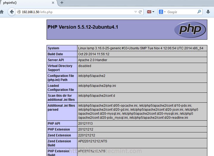Screen dimensions: 214x156
Task: Click Scan this dir for additional .ini files
Action: coord(62,98)
